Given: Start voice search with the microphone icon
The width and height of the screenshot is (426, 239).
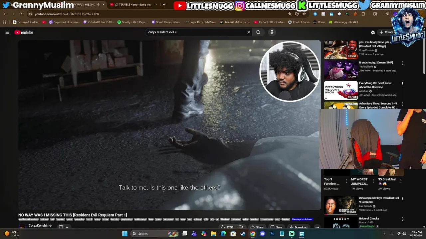Looking at the screenshot, I should pos(272,32).
